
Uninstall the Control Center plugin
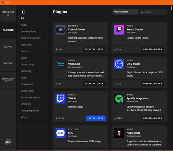coord(94,49)
